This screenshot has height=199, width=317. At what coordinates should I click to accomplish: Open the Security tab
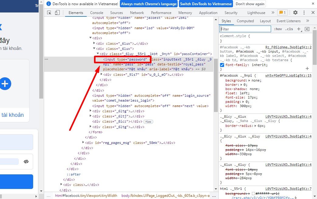click(231, 12)
